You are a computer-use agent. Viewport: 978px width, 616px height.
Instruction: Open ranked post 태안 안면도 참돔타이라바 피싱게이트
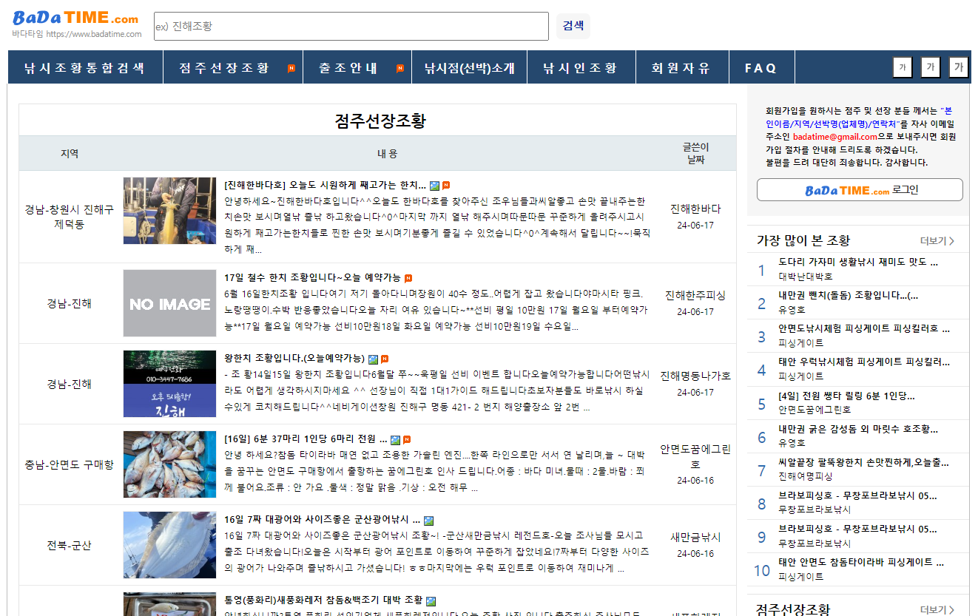861,561
